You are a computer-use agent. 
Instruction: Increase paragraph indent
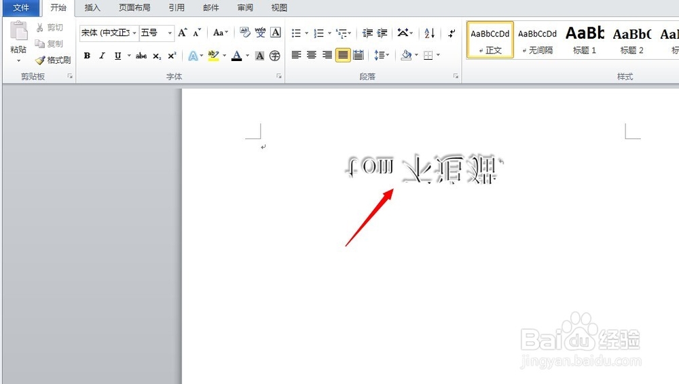(382, 33)
